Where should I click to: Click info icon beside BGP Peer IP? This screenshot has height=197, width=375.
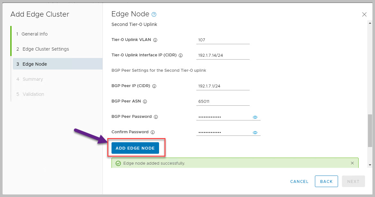(x=154, y=86)
